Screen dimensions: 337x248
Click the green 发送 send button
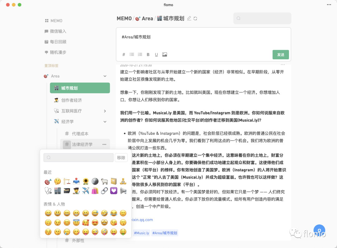click(x=281, y=55)
